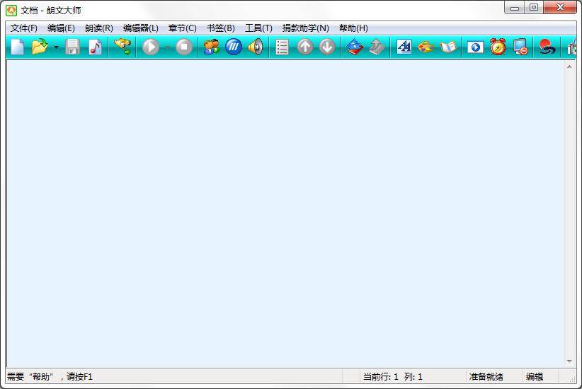Stop reading with the stop button

tap(183, 47)
